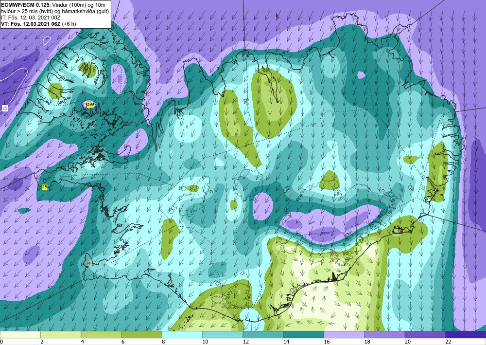Viewport: 486px width, 345px height.
Task: Click the yellow '25' gust label on the map
Action: [x=45, y=187]
